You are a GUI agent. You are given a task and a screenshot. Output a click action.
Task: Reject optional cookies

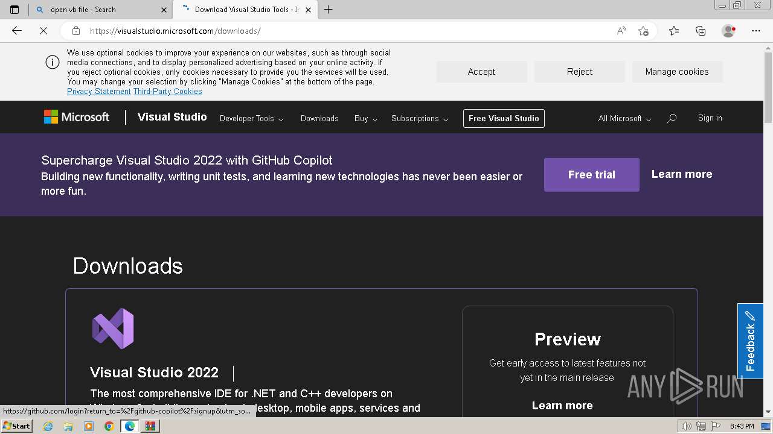[x=580, y=72]
